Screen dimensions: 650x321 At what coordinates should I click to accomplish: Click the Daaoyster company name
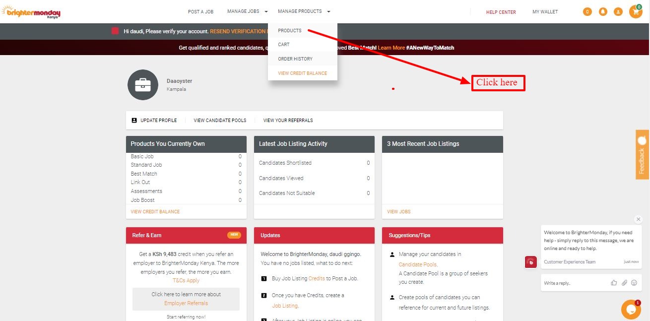[x=179, y=81]
